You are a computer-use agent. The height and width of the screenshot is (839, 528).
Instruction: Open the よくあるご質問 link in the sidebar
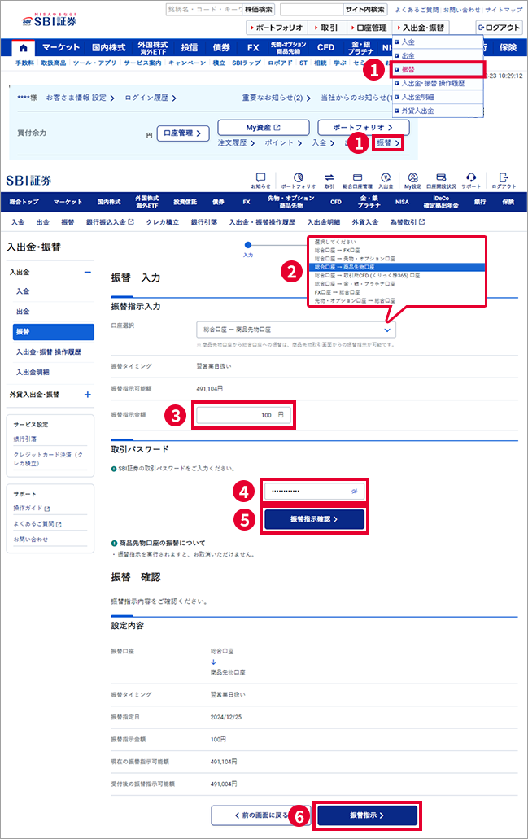click(x=37, y=524)
